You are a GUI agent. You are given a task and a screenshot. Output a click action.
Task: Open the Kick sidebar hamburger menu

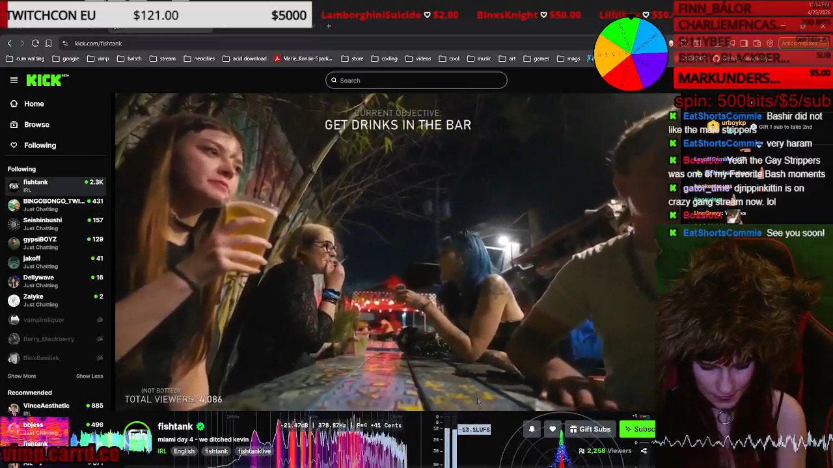(x=14, y=81)
